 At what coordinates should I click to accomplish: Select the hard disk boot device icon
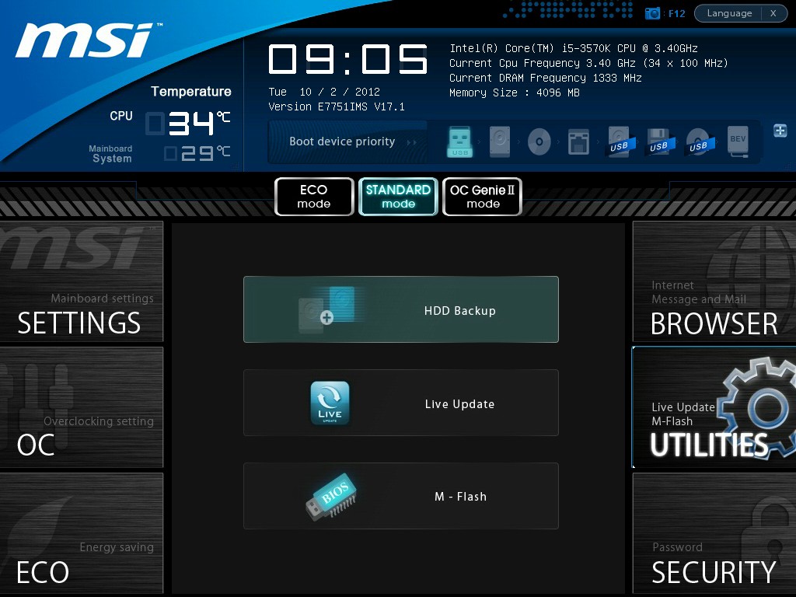point(500,141)
